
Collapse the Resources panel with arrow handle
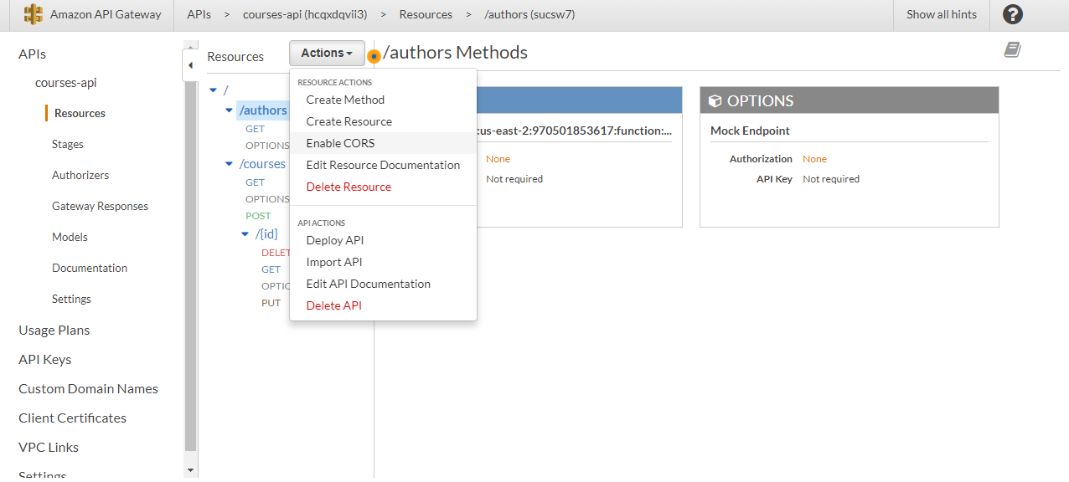coord(190,65)
